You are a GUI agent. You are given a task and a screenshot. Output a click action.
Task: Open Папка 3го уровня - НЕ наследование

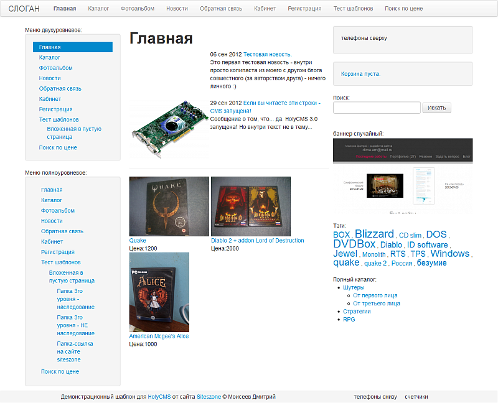[75, 325]
